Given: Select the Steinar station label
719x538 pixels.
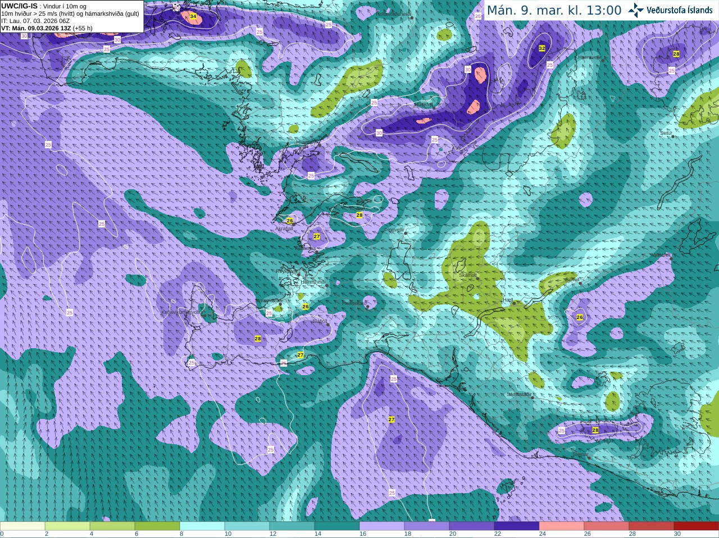Looking at the screenshot, I should 580,454.
